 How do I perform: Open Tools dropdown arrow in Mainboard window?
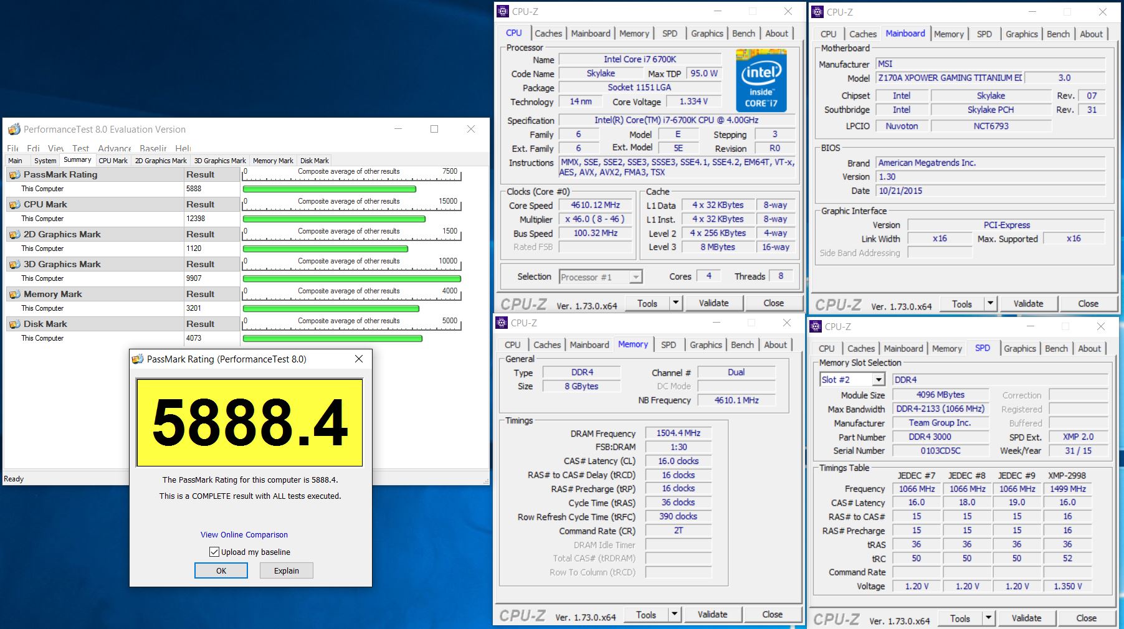(990, 304)
